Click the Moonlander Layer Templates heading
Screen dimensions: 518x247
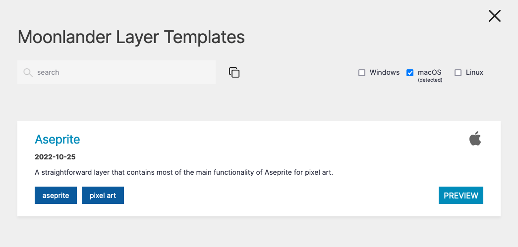click(131, 37)
